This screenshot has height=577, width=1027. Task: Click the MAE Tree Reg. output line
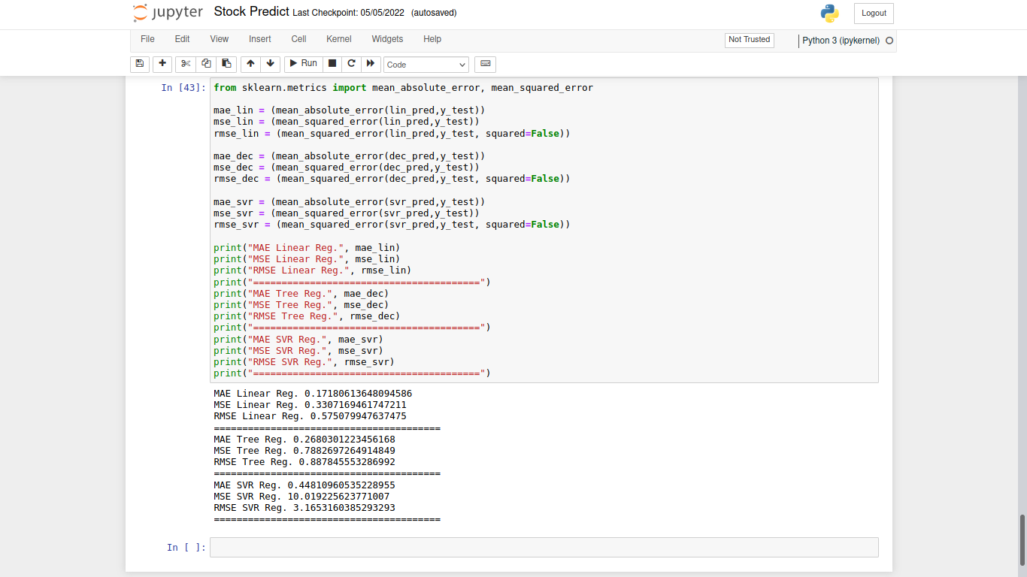tap(304, 439)
